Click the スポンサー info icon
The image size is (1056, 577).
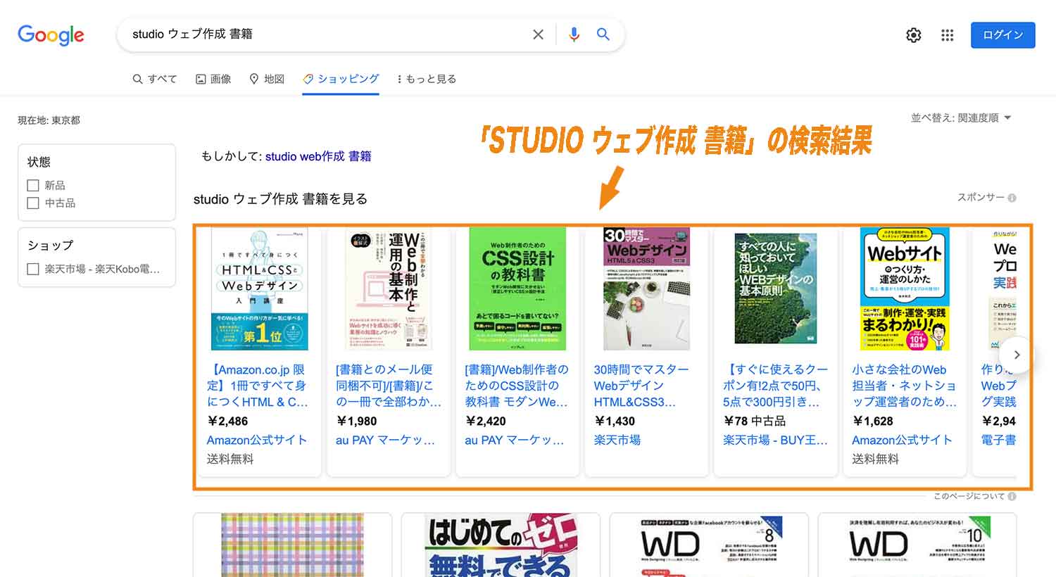click(1012, 198)
